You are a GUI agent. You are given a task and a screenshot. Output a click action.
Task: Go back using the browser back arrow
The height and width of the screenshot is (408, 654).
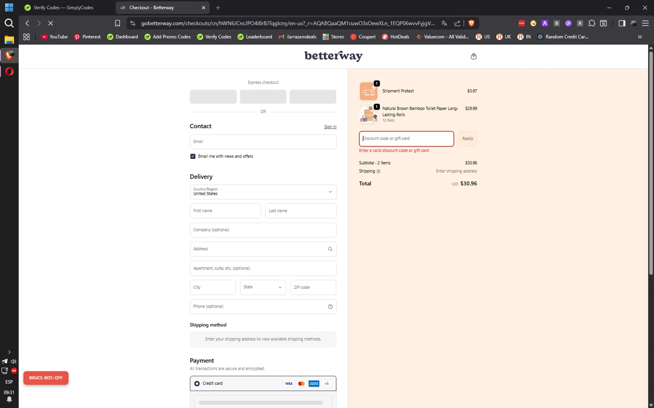(x=27, y=23)
